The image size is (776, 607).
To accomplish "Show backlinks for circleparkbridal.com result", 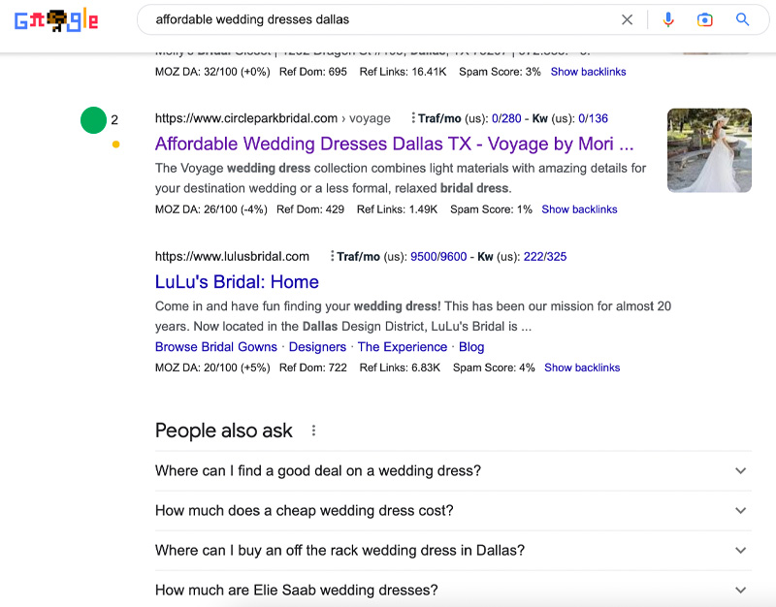I will [579, 209].
